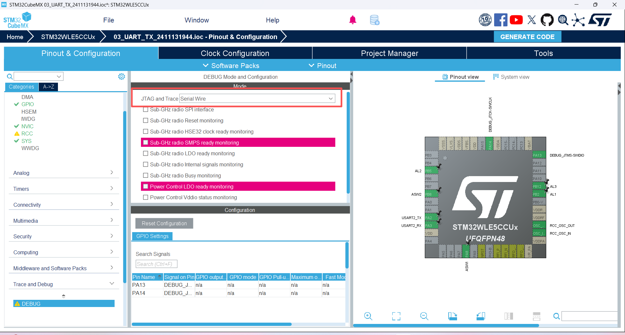This screenshot has width=625, height=335.
Task: Open the database update icon
Action: pos(375,20)
